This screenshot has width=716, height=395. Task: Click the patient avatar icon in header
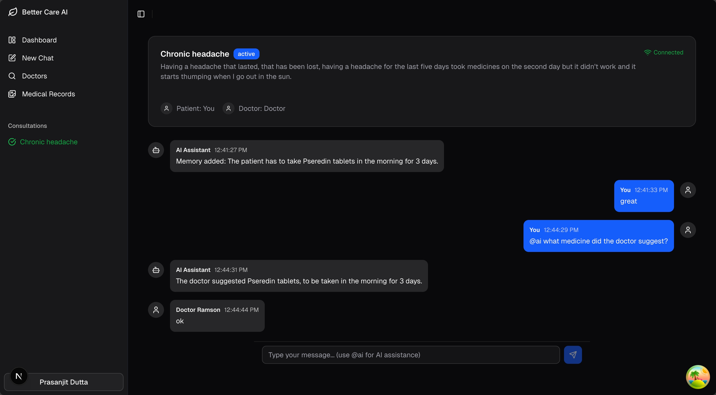pos(166,108)
